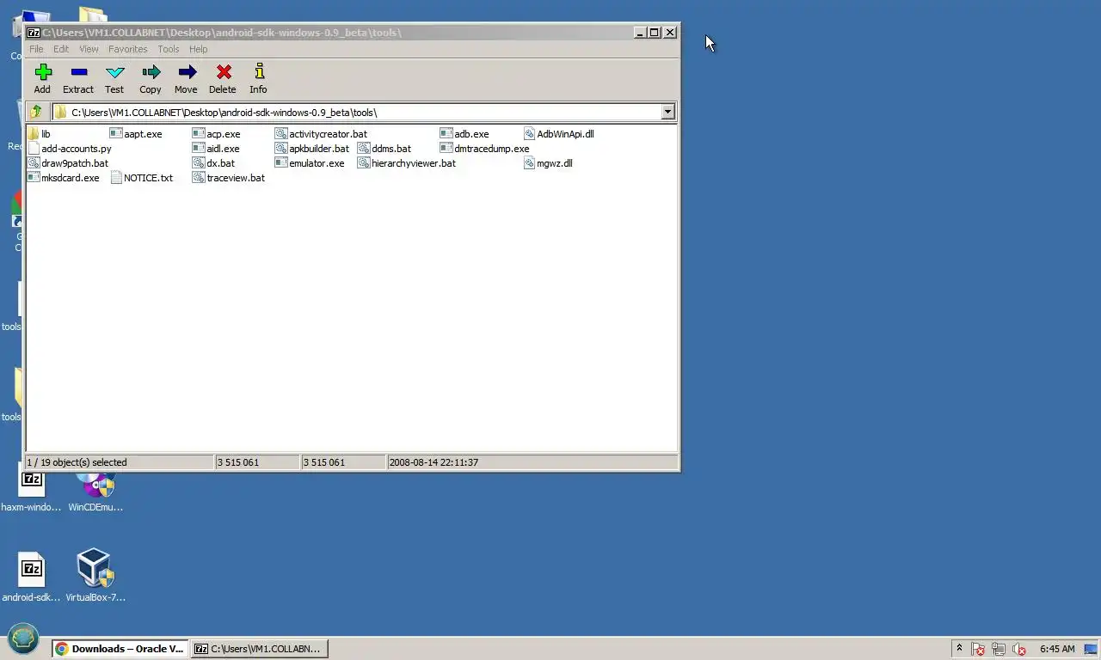This screenshot has height=660, width=1101.
Task: Select the mgwz.dll file icon
Action: (x=529, y=163)
